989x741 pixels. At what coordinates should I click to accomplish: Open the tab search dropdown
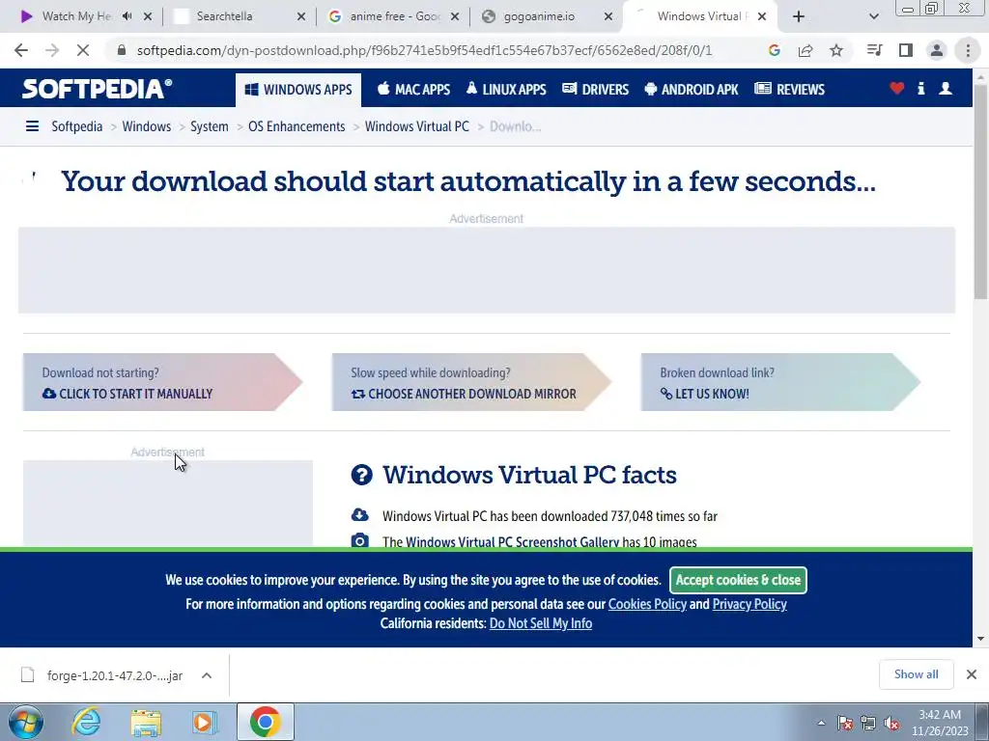click(x=873, y=16)
